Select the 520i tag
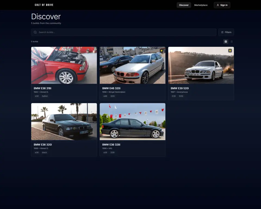 coord(181,96)
